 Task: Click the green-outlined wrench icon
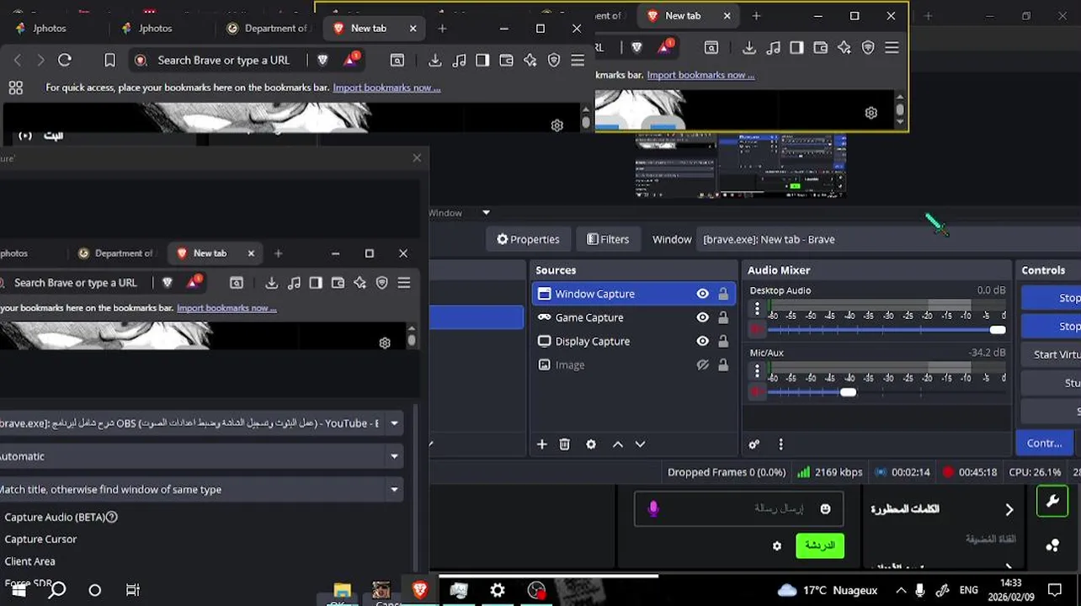click(x=1052, y=502)
